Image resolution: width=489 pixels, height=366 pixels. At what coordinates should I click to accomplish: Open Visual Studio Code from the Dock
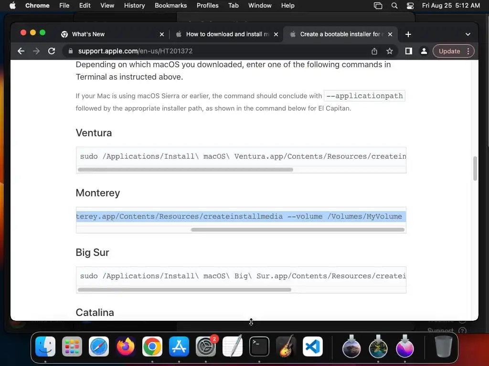coord(313,346)
